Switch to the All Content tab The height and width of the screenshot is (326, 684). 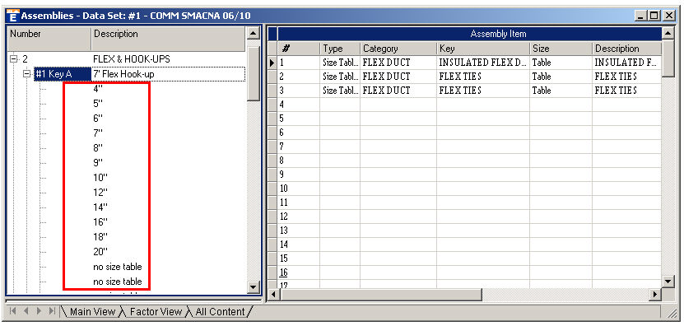point(220,312)
